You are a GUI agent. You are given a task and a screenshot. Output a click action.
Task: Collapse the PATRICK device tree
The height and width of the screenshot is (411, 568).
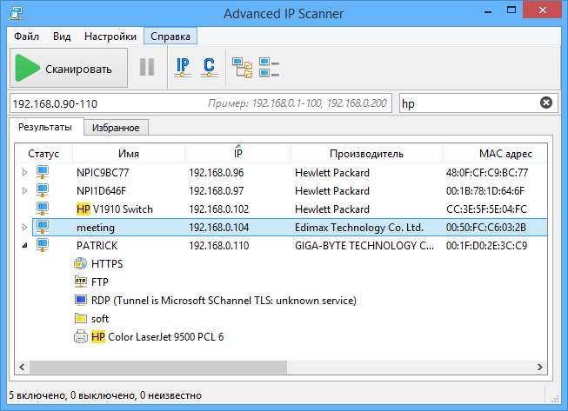tap(24, 245)
